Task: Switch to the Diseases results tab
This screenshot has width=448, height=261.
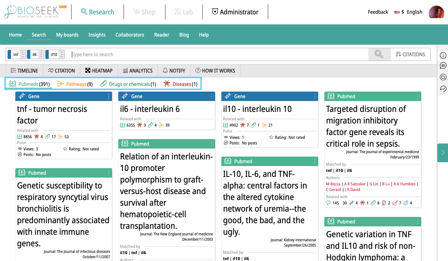Action: click(181, 84)
